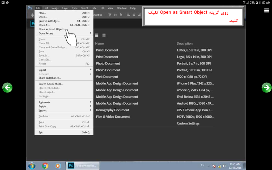Click the network signal tray icon
272x170 pixels.
(x=219, y=166)
